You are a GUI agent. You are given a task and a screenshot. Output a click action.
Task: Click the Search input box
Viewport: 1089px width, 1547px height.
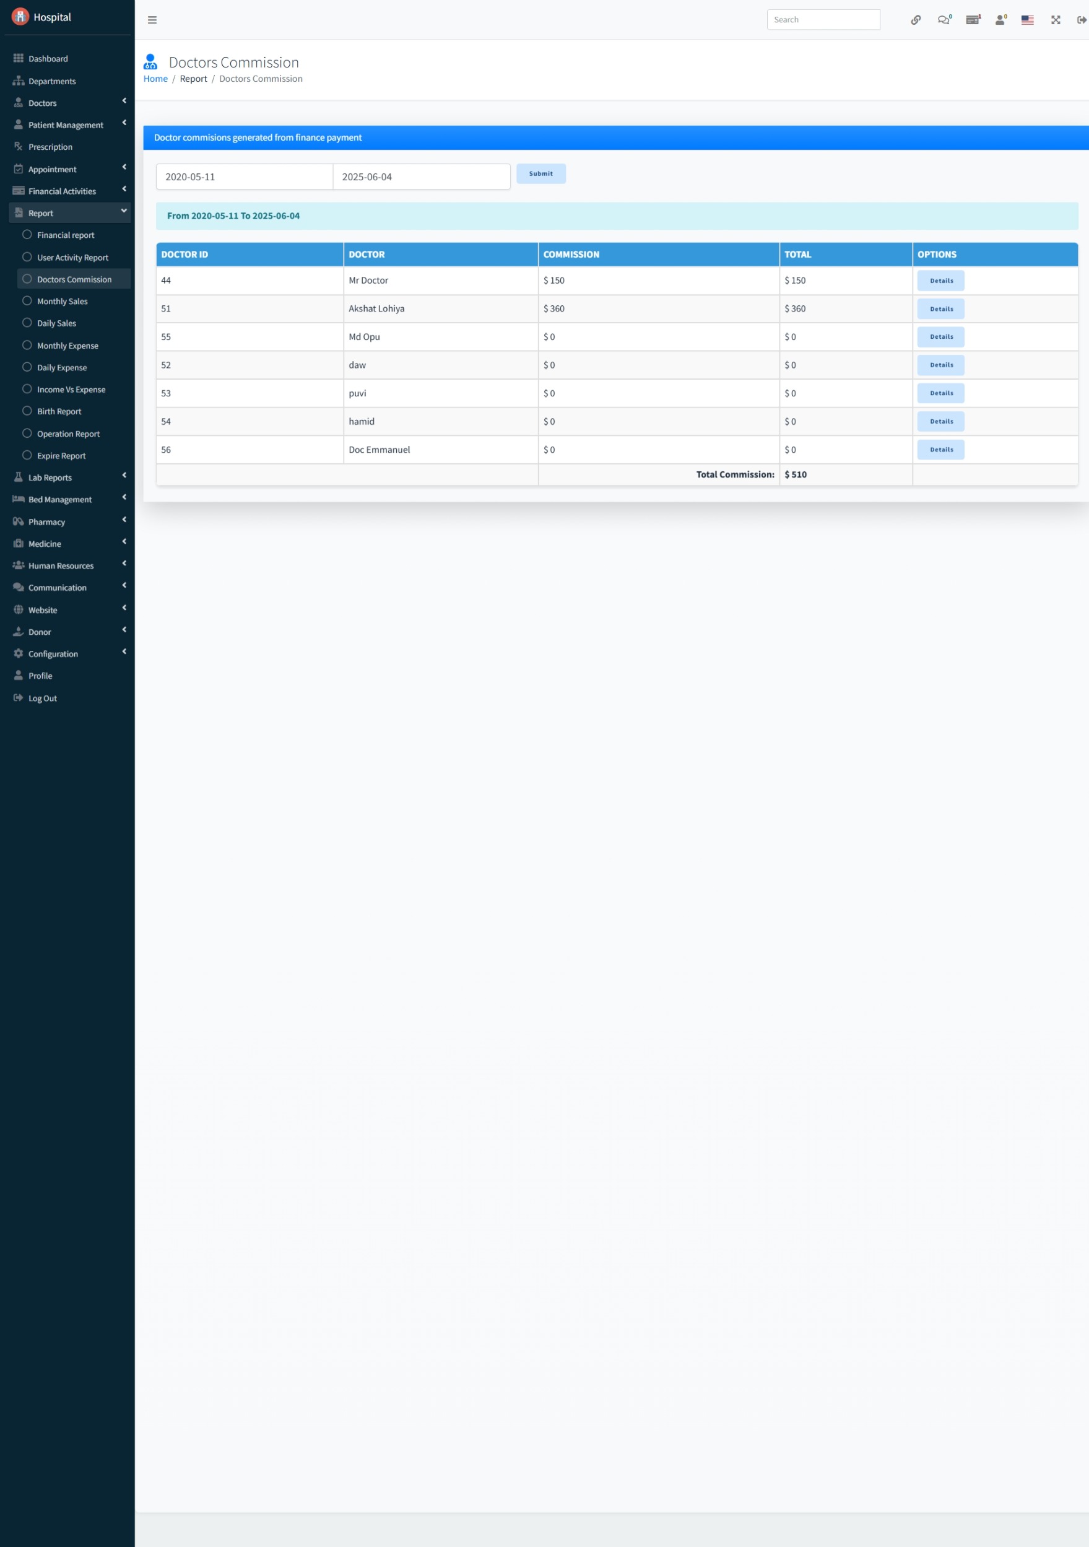823,20
